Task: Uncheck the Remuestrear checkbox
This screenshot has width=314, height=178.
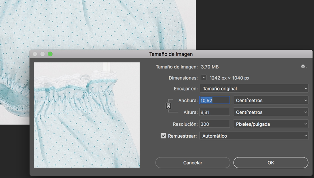Action: point(163,136)
